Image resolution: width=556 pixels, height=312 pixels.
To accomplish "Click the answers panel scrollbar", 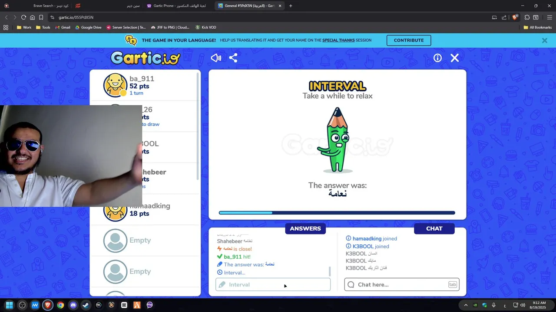I will pos(330,271).
